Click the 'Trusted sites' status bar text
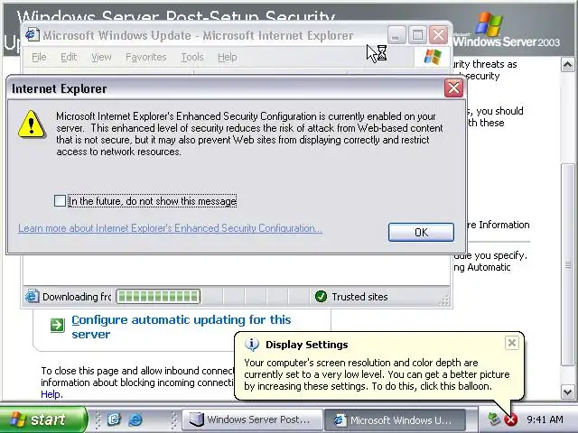Screen dimensions: 578x433 point(359,297)
